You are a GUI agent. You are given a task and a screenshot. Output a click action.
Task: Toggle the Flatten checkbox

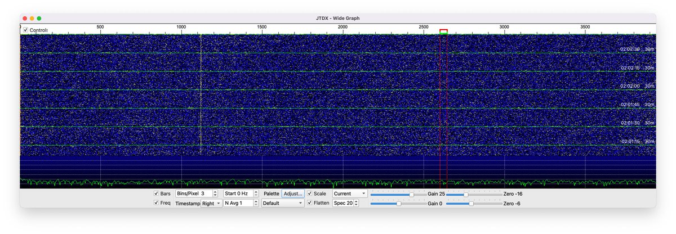[309, 203]
